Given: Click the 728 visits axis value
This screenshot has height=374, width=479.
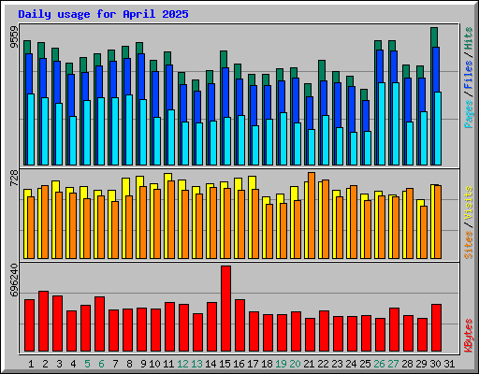Looking at the screenshot, I should (x=14, y=179).
